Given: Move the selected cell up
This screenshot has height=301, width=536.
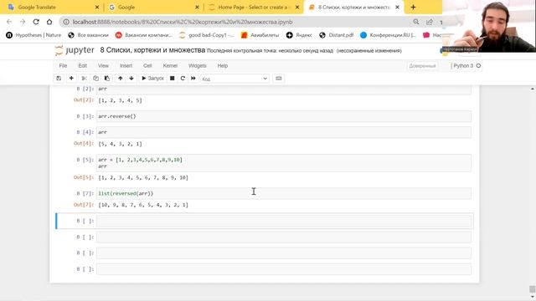Looking at the screenshot, I should (121, 79).
